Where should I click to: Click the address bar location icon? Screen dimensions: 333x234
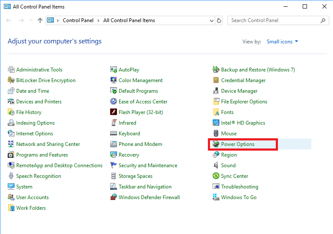click(x=50, y=20)
